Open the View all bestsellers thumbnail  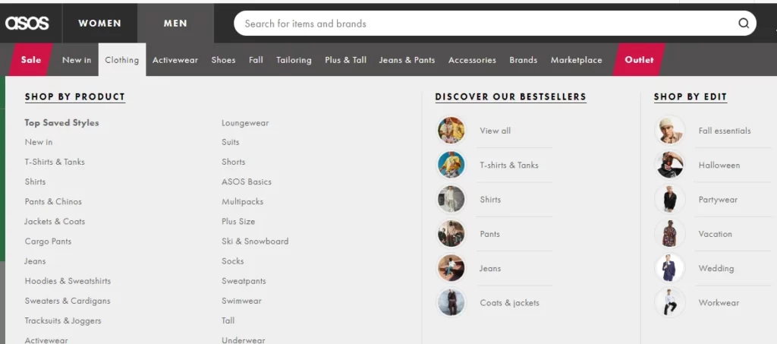coord(451,131)
